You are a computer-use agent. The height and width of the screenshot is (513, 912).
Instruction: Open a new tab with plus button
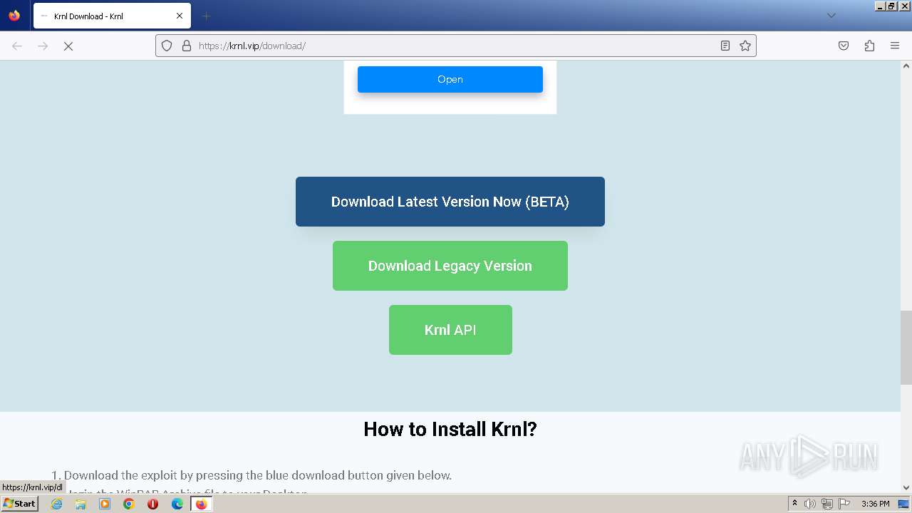pos(206,16)
